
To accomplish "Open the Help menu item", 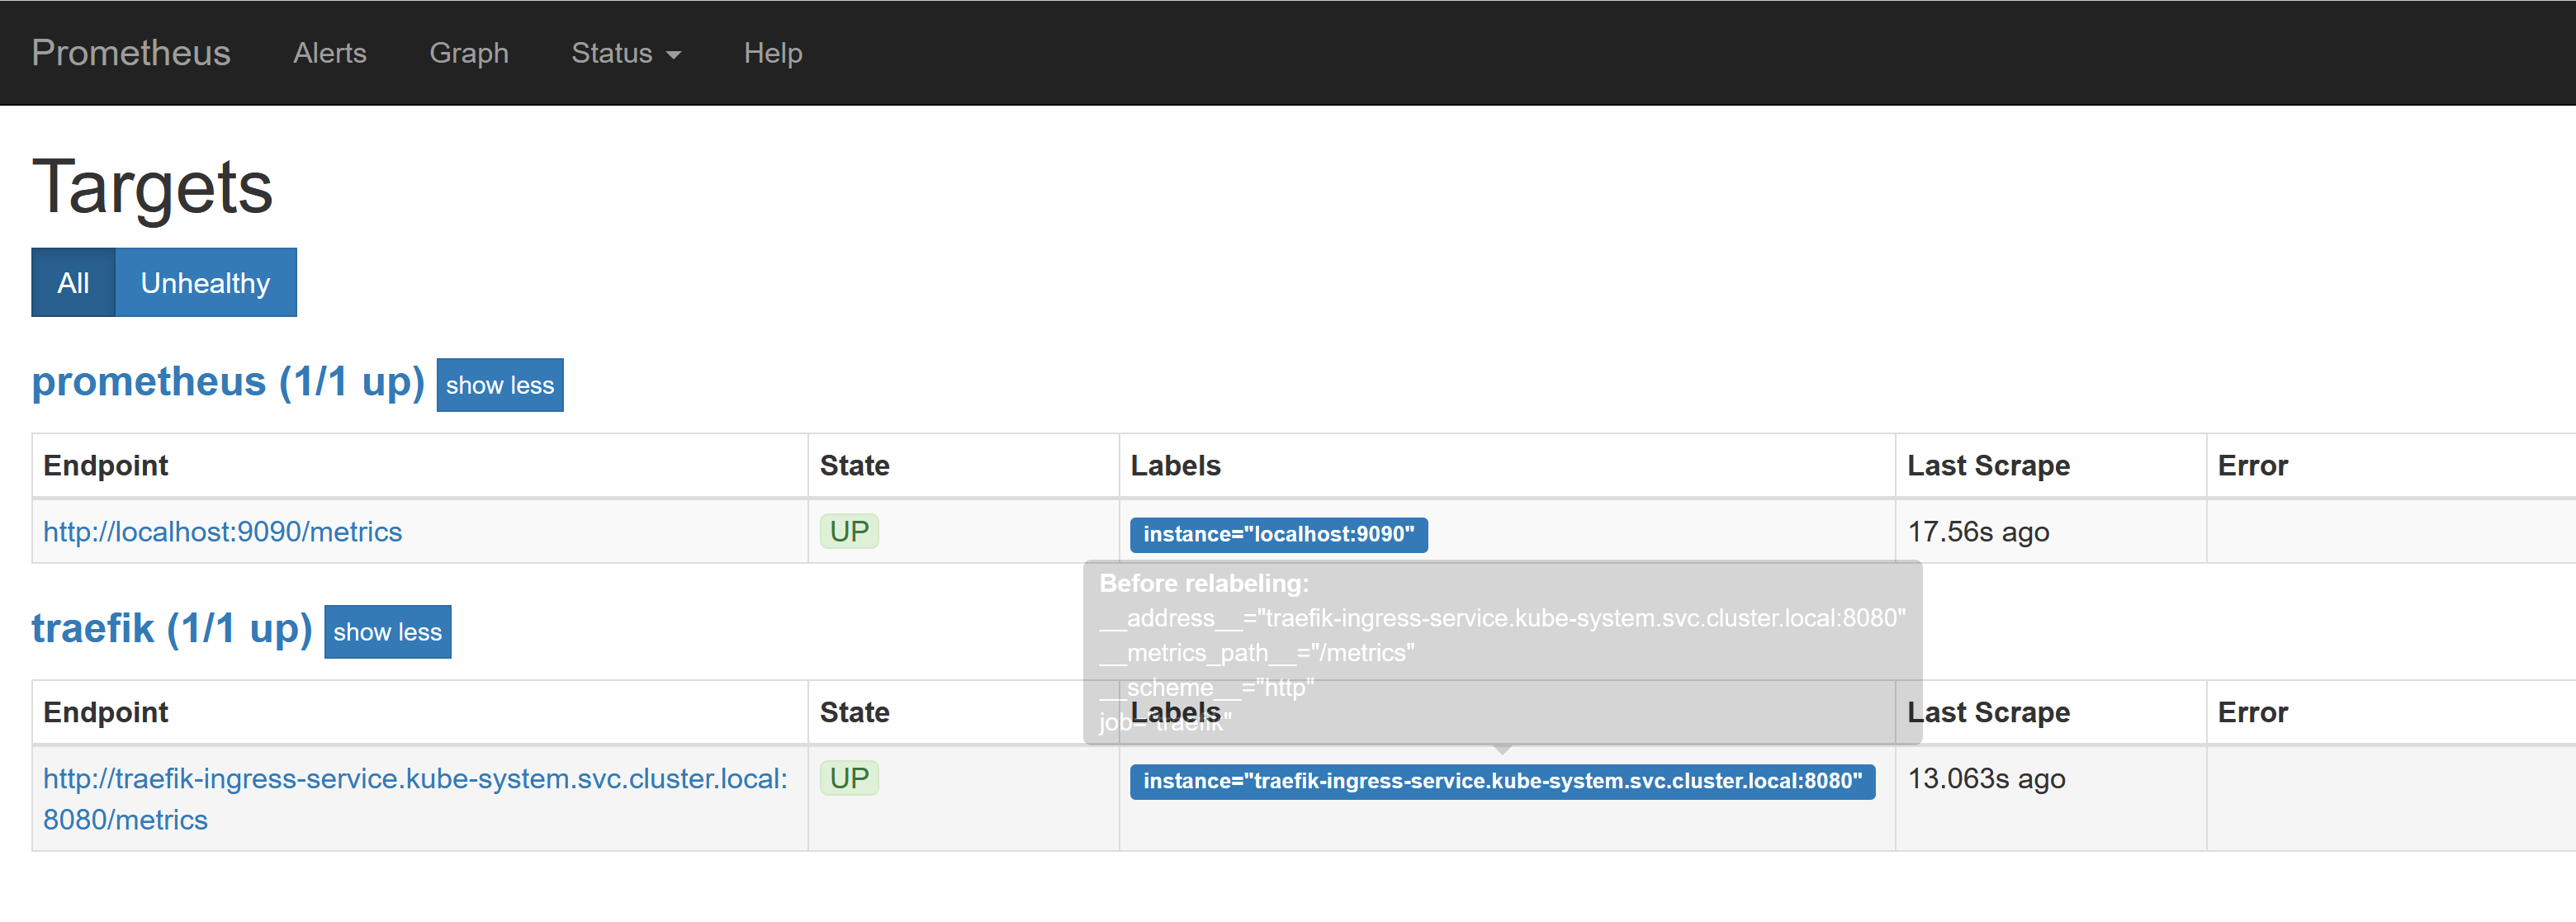I will (772, 53).
